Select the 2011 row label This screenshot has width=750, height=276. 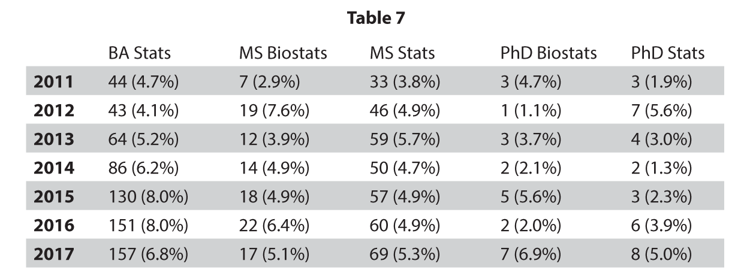pyautogui.click(x=54, y=82)
